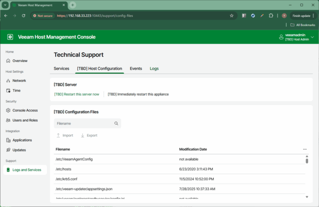Bookmark this page with star icon
This screenshot has width=319, height=207.
(232, 15)
